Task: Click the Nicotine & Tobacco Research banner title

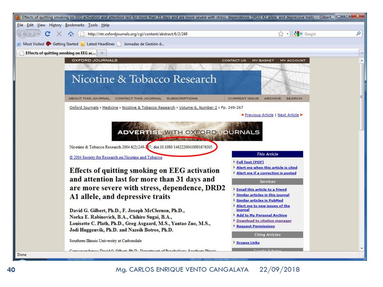Action: coord(144,79)
